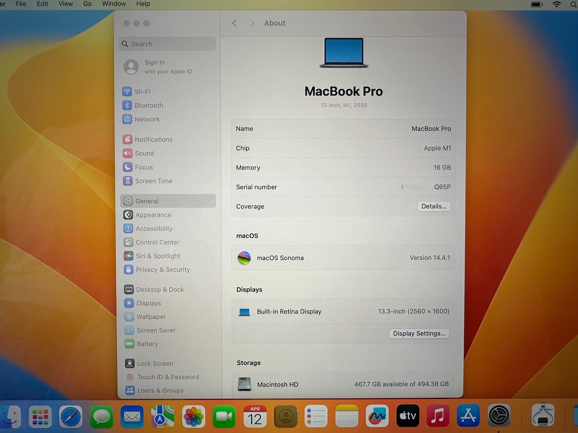Open Privacy & Security settings
The height and width of the screenshot is (433, 578).
[x=163, y=269]
